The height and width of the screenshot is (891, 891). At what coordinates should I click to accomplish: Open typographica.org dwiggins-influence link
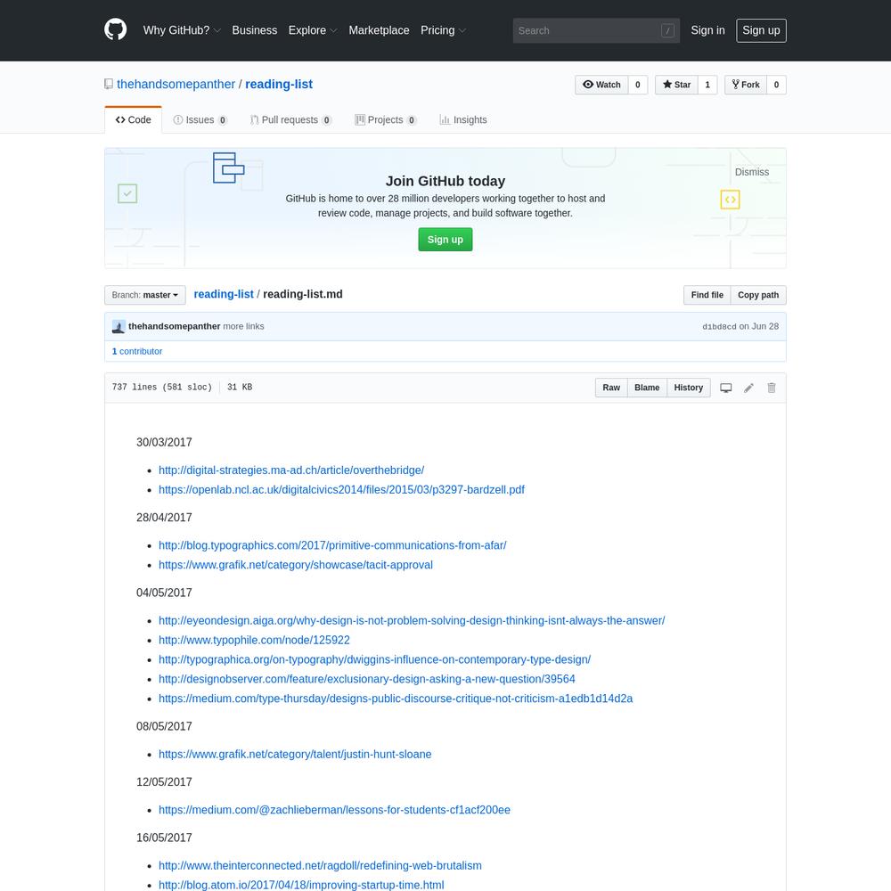point(374,659)
